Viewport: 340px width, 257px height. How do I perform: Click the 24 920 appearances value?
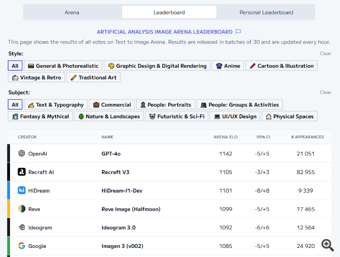[306, 246]
